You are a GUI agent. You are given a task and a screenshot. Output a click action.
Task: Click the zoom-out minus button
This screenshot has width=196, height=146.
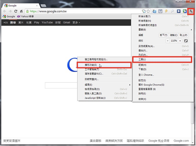(168, 41)
